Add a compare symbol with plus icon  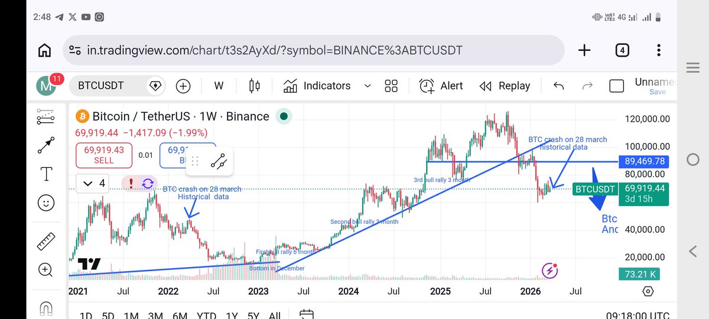coord(184,86)
